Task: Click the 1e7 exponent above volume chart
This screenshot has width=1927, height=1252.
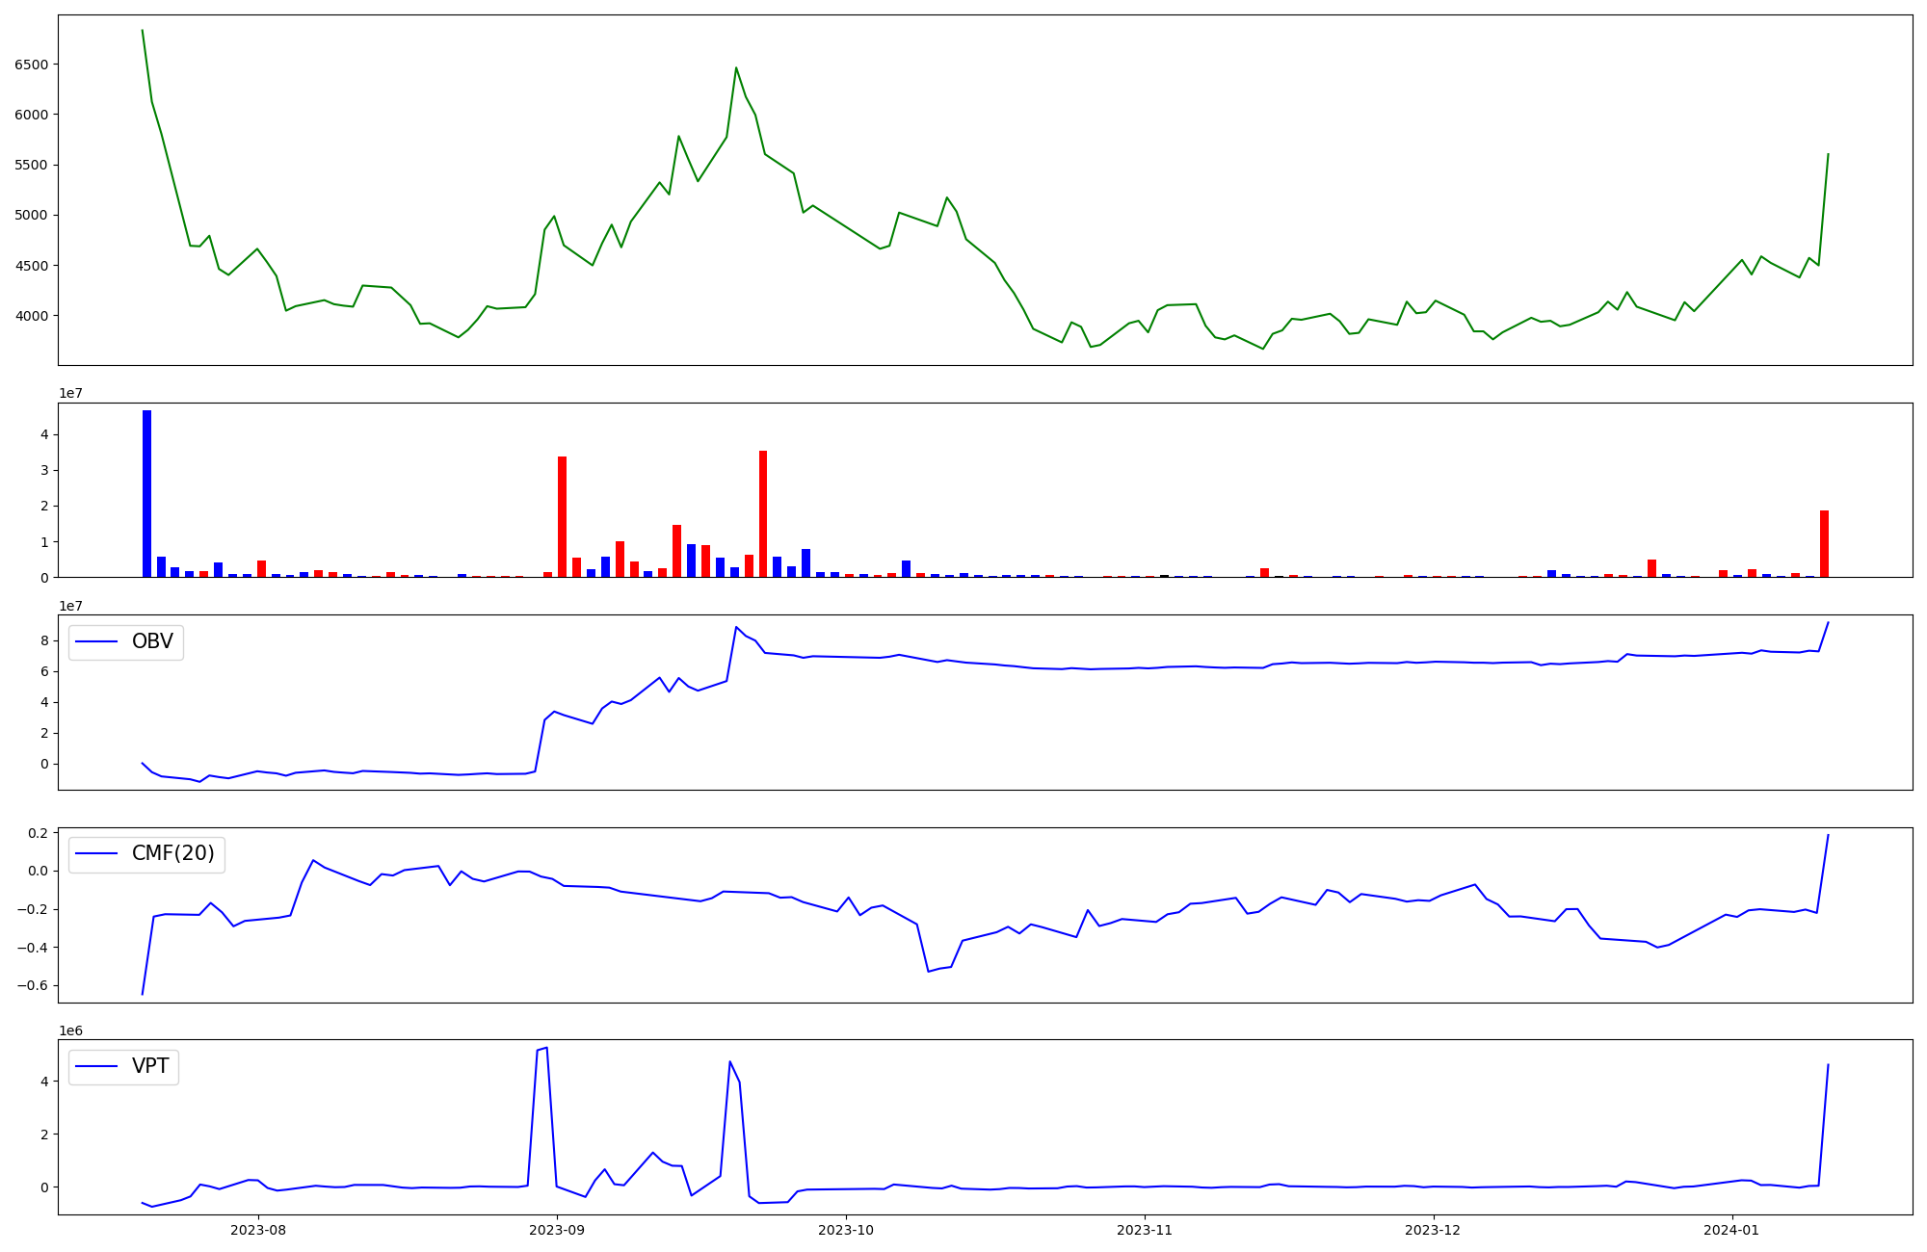Action: (71, 394)
